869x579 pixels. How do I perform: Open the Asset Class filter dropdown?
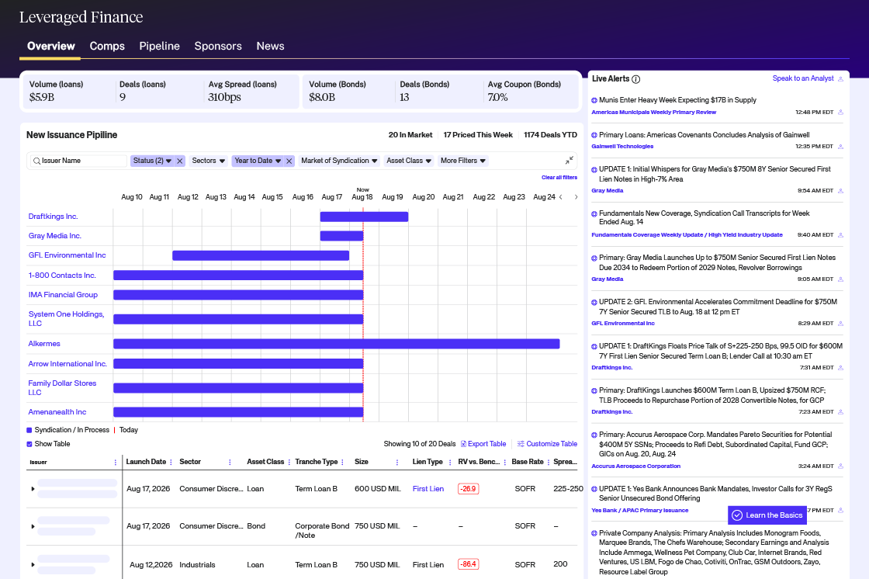409,161
